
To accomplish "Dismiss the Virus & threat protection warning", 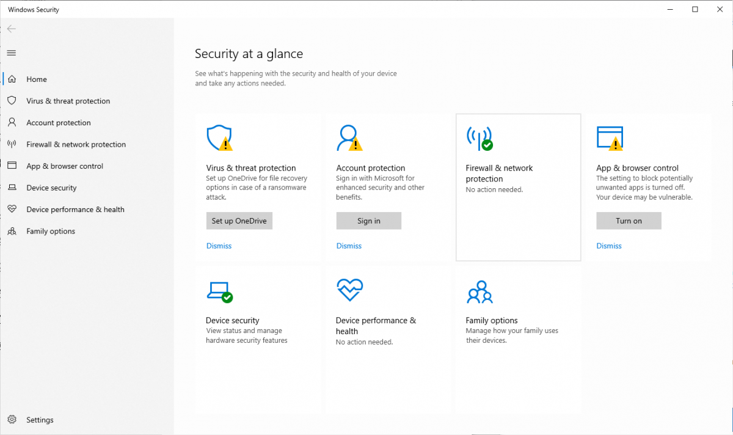I will click(x=219, y=246).
